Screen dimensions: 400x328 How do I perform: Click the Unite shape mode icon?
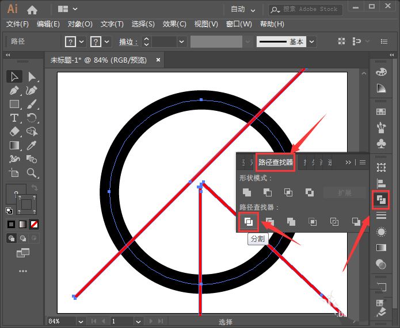(247, 192)
